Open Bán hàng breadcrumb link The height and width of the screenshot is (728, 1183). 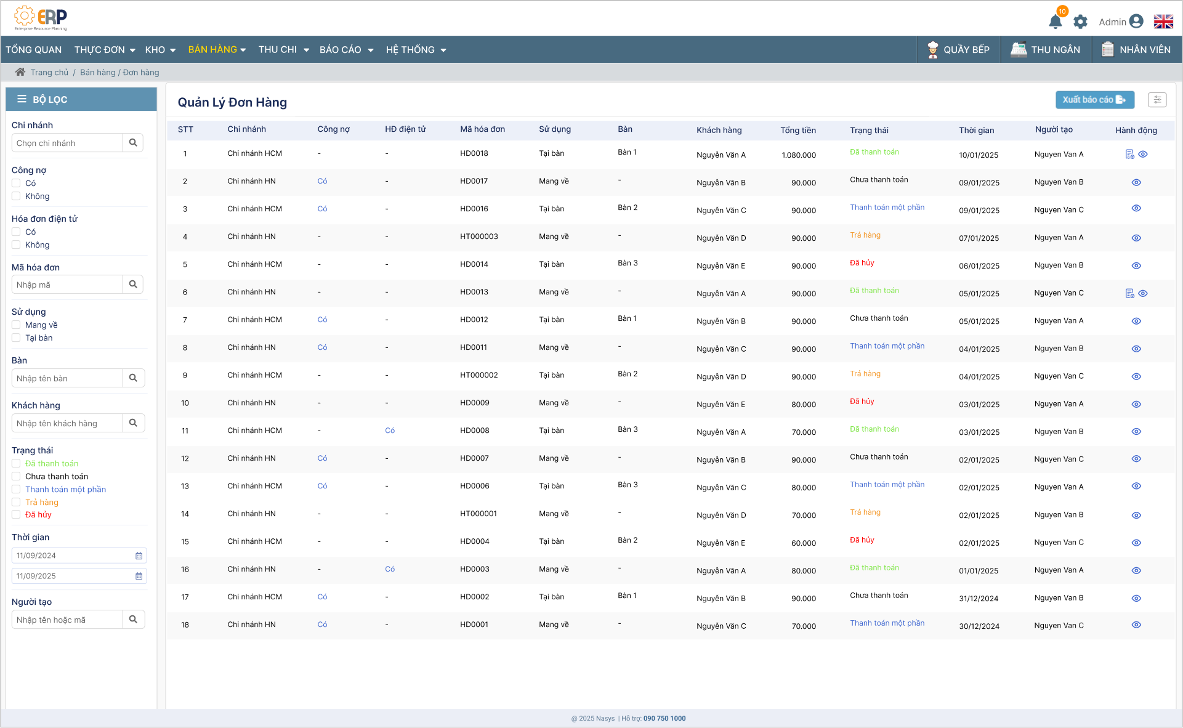[98, 72]
